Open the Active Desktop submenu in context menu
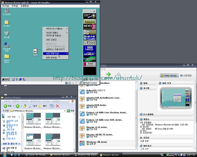197x157 pixels. click(56, 29)
